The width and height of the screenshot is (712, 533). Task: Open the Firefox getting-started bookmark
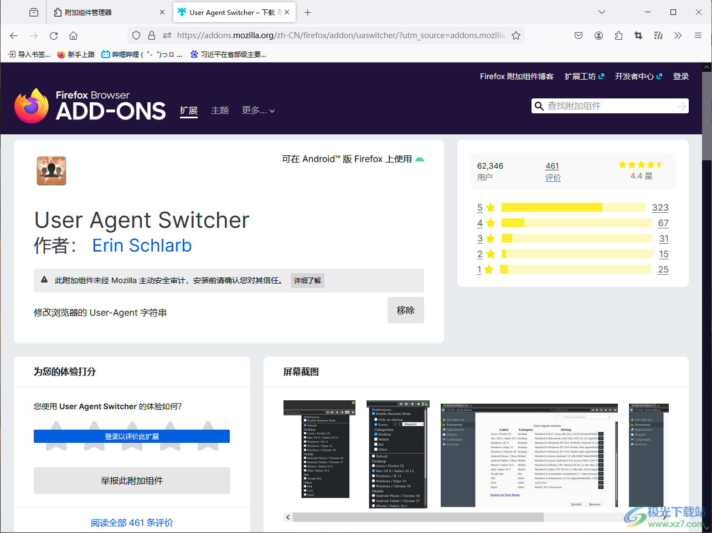point(76,54)
